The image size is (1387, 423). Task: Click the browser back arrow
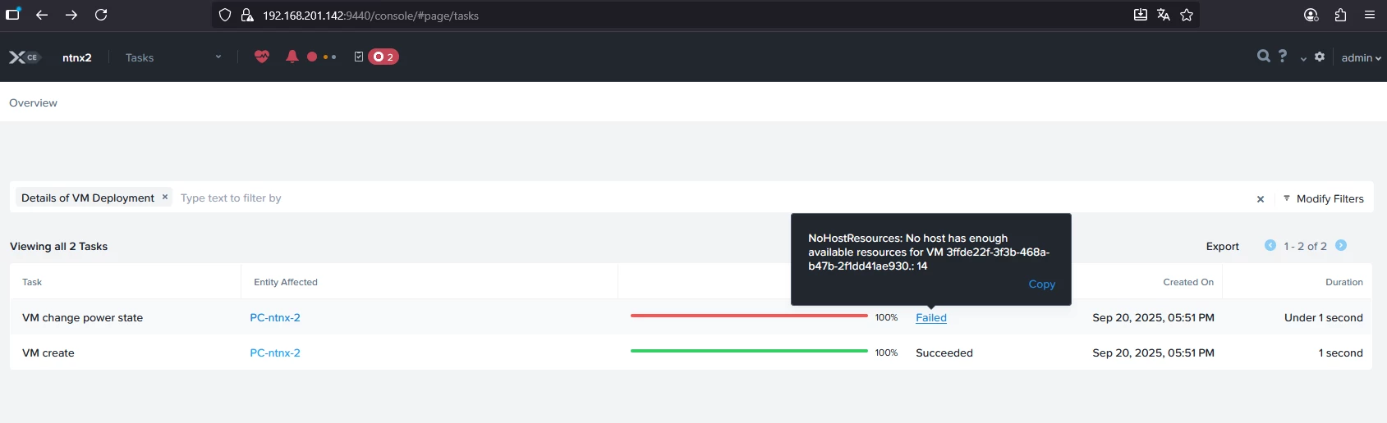coord(42,15)
